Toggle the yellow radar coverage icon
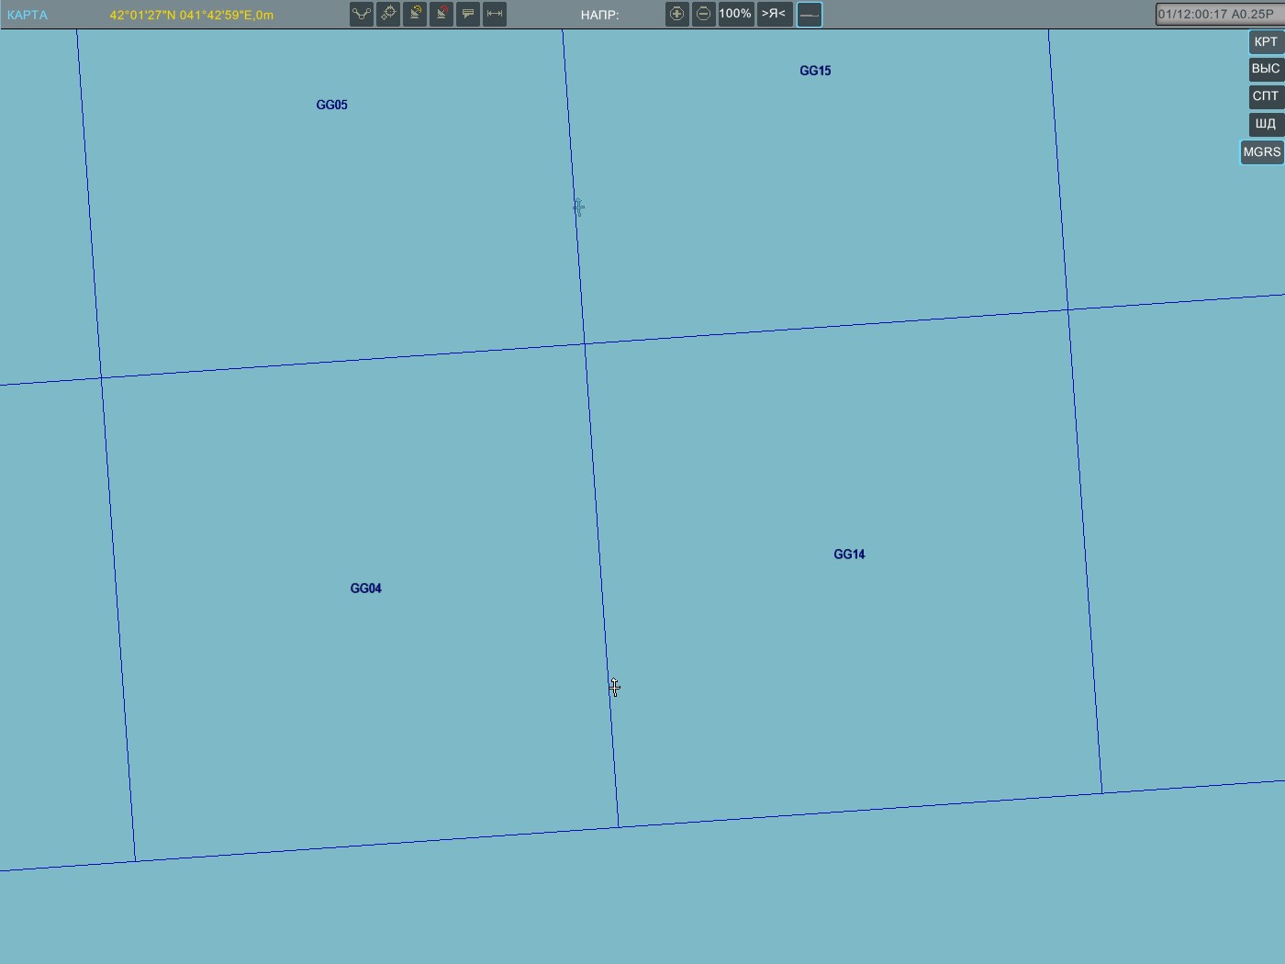This screenshot has width=1285, height=964. [x=415, y=14]
